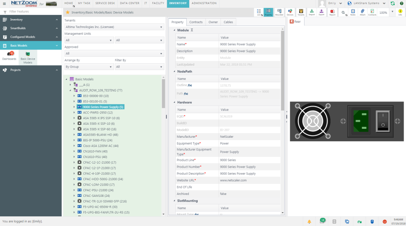The width and height of the screenshot is (406, 226).
Task: Open the search magnifier tool
Action: pos(343,13)
